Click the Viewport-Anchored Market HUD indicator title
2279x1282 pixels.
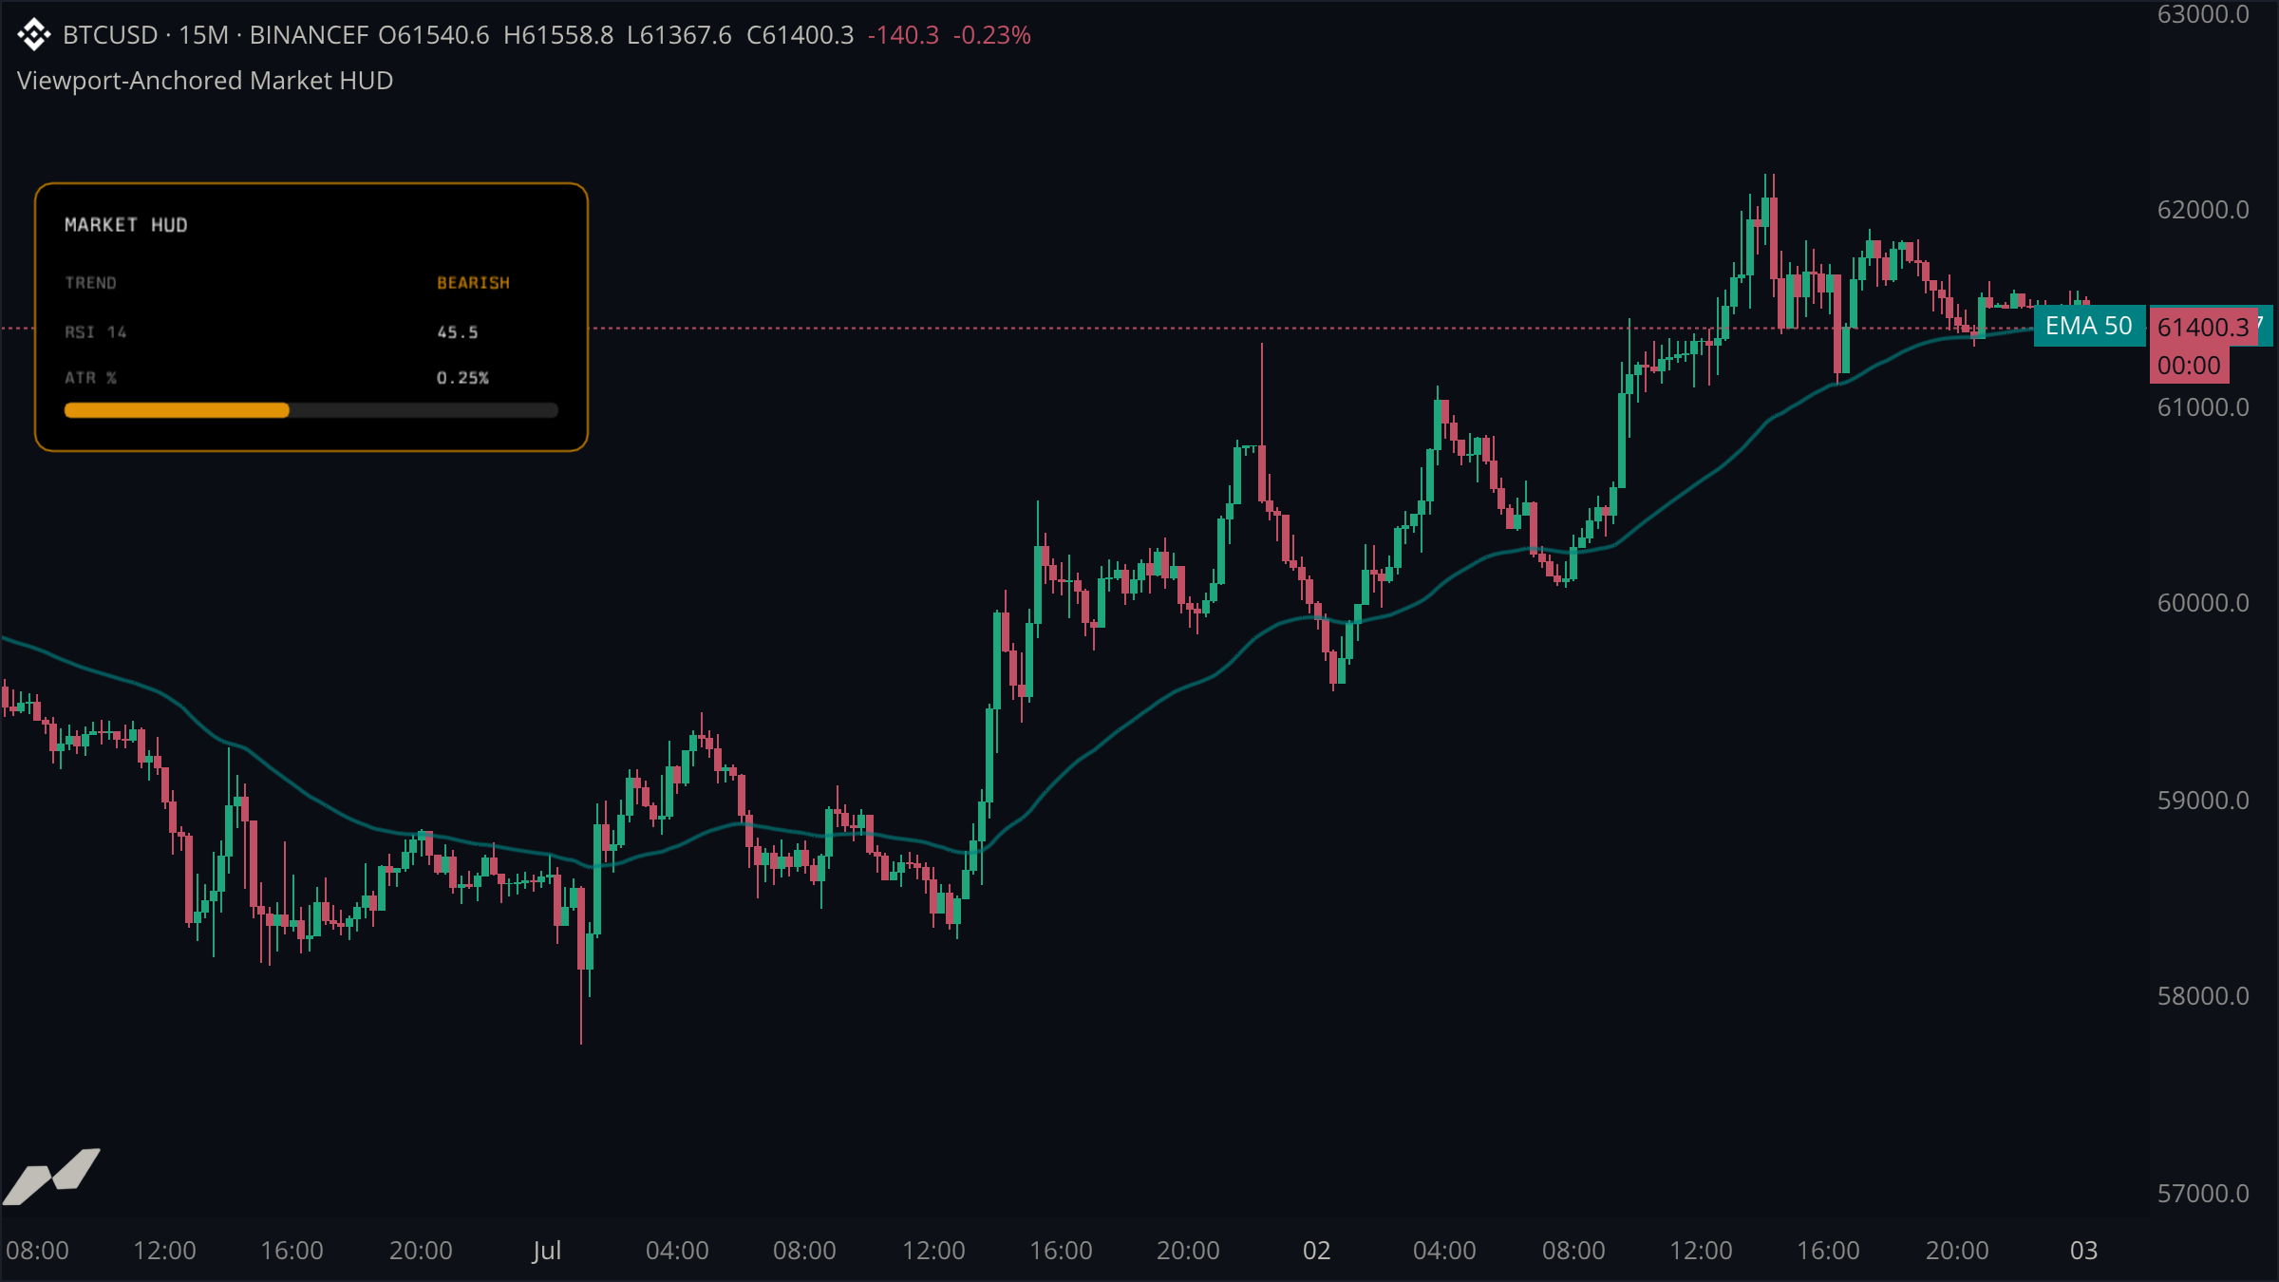[205, 81]
